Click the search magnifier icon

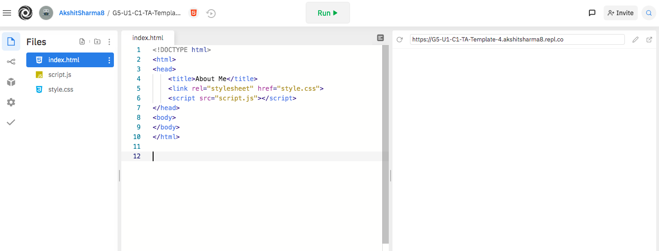coord(649,13)
